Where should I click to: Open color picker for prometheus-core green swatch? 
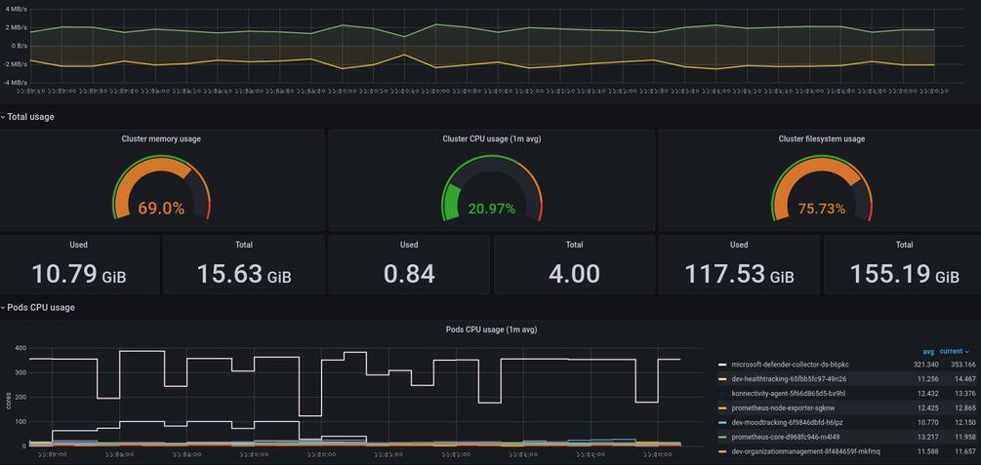coord(722,437)
